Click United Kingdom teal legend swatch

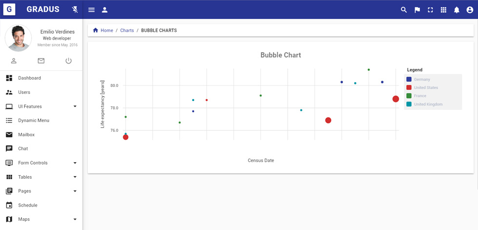pos(409,104)
